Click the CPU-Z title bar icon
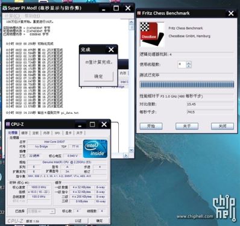The image size is (240, 226). coord(8,124)
